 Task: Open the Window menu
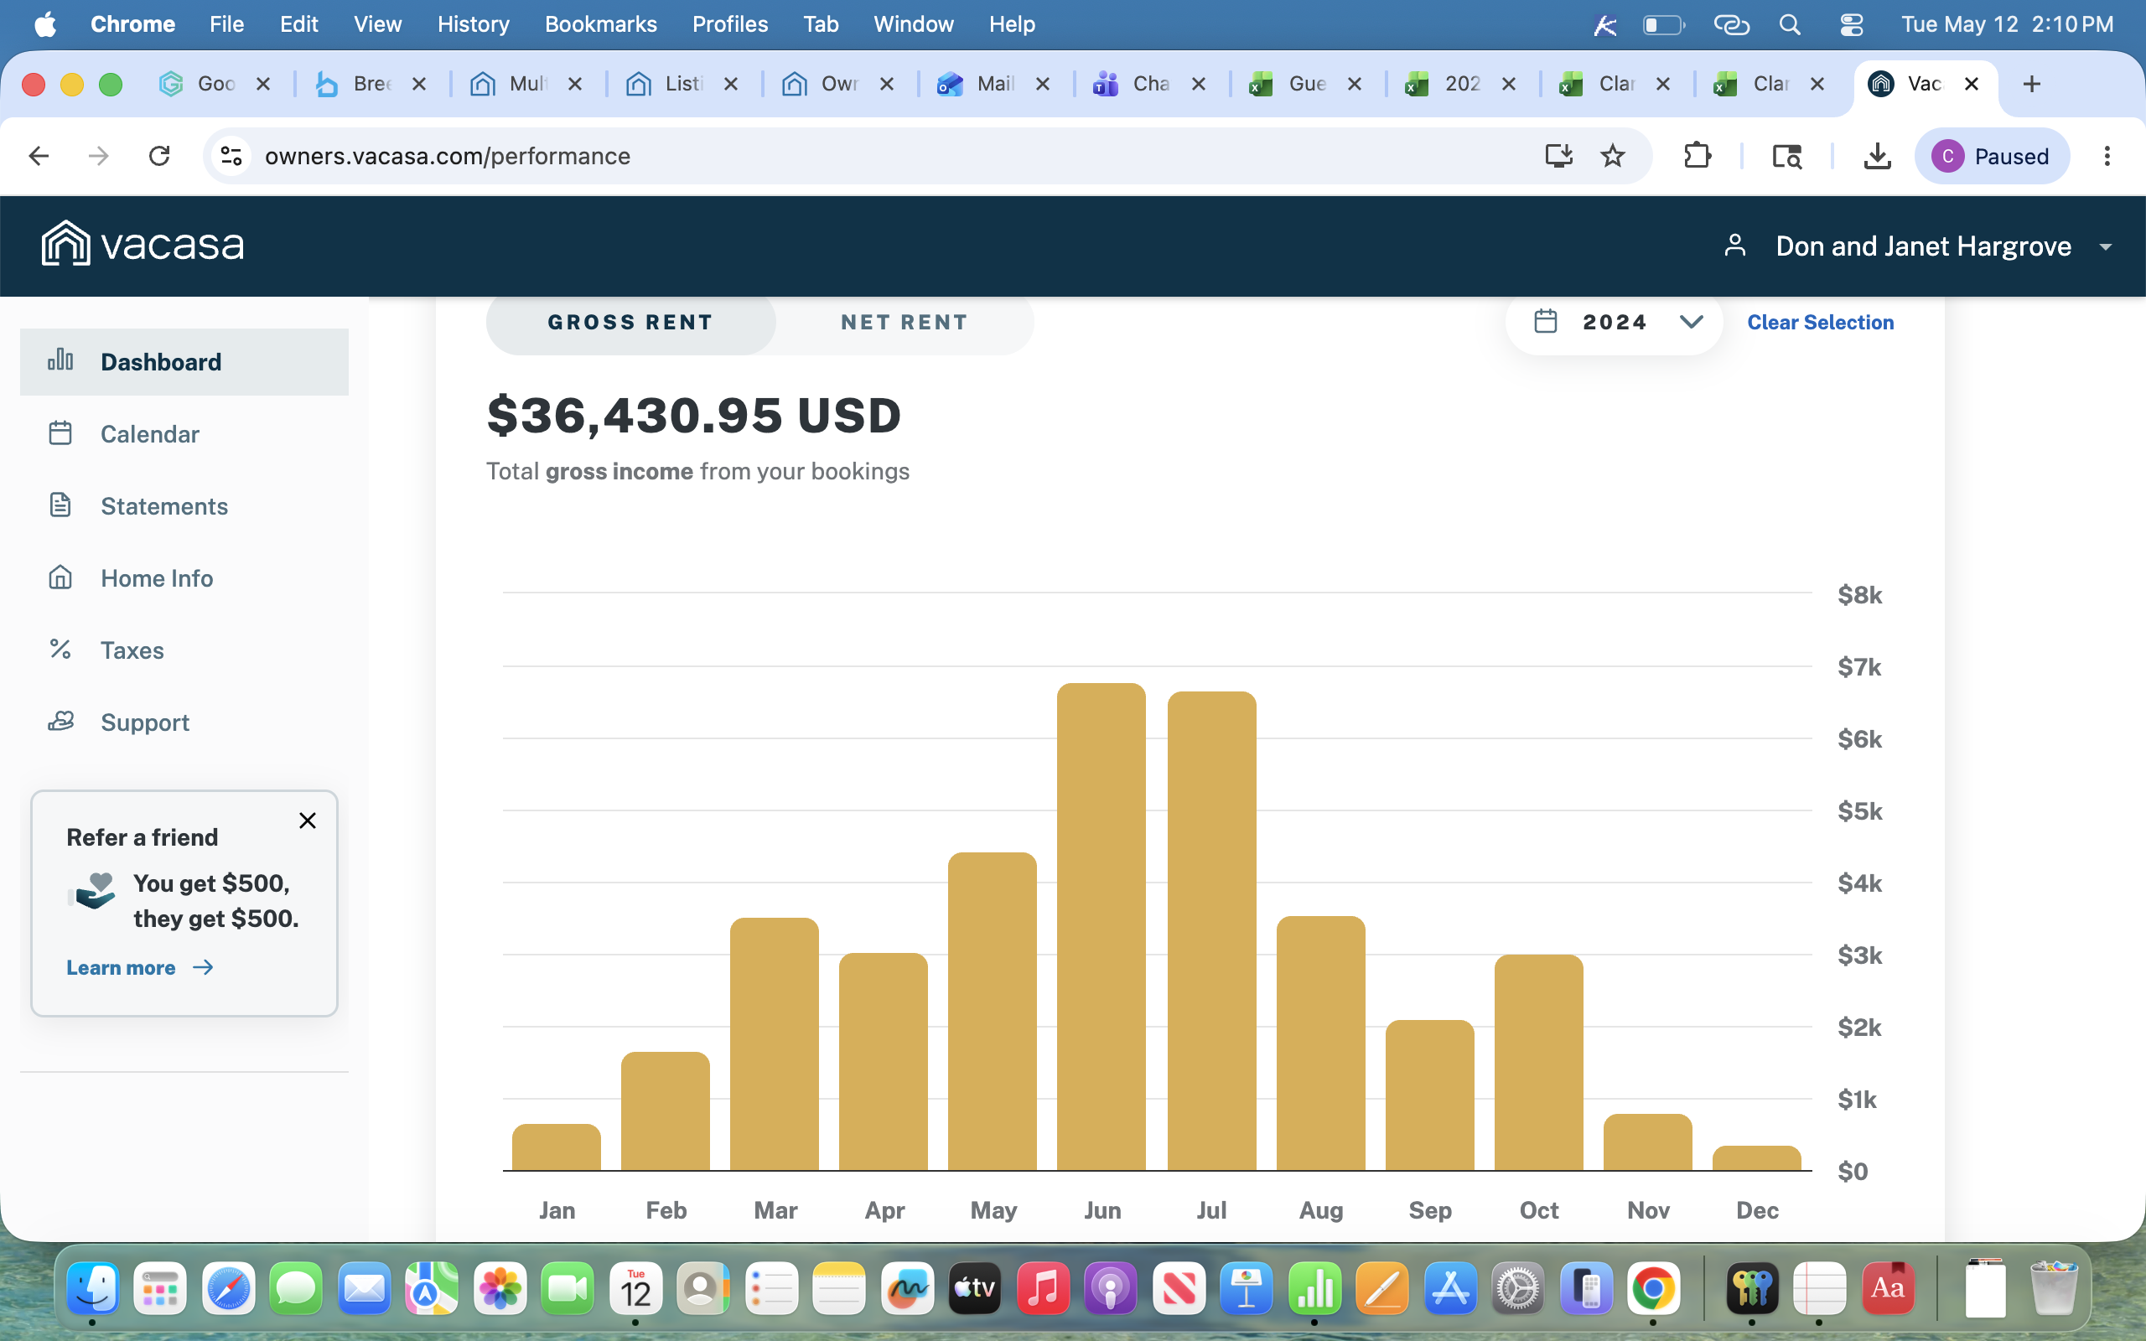coord(914,24)
